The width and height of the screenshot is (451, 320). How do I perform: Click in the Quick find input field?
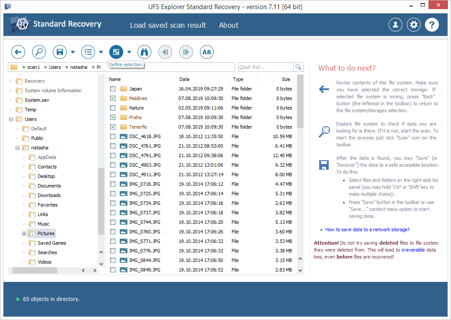[x=265, y=67]
